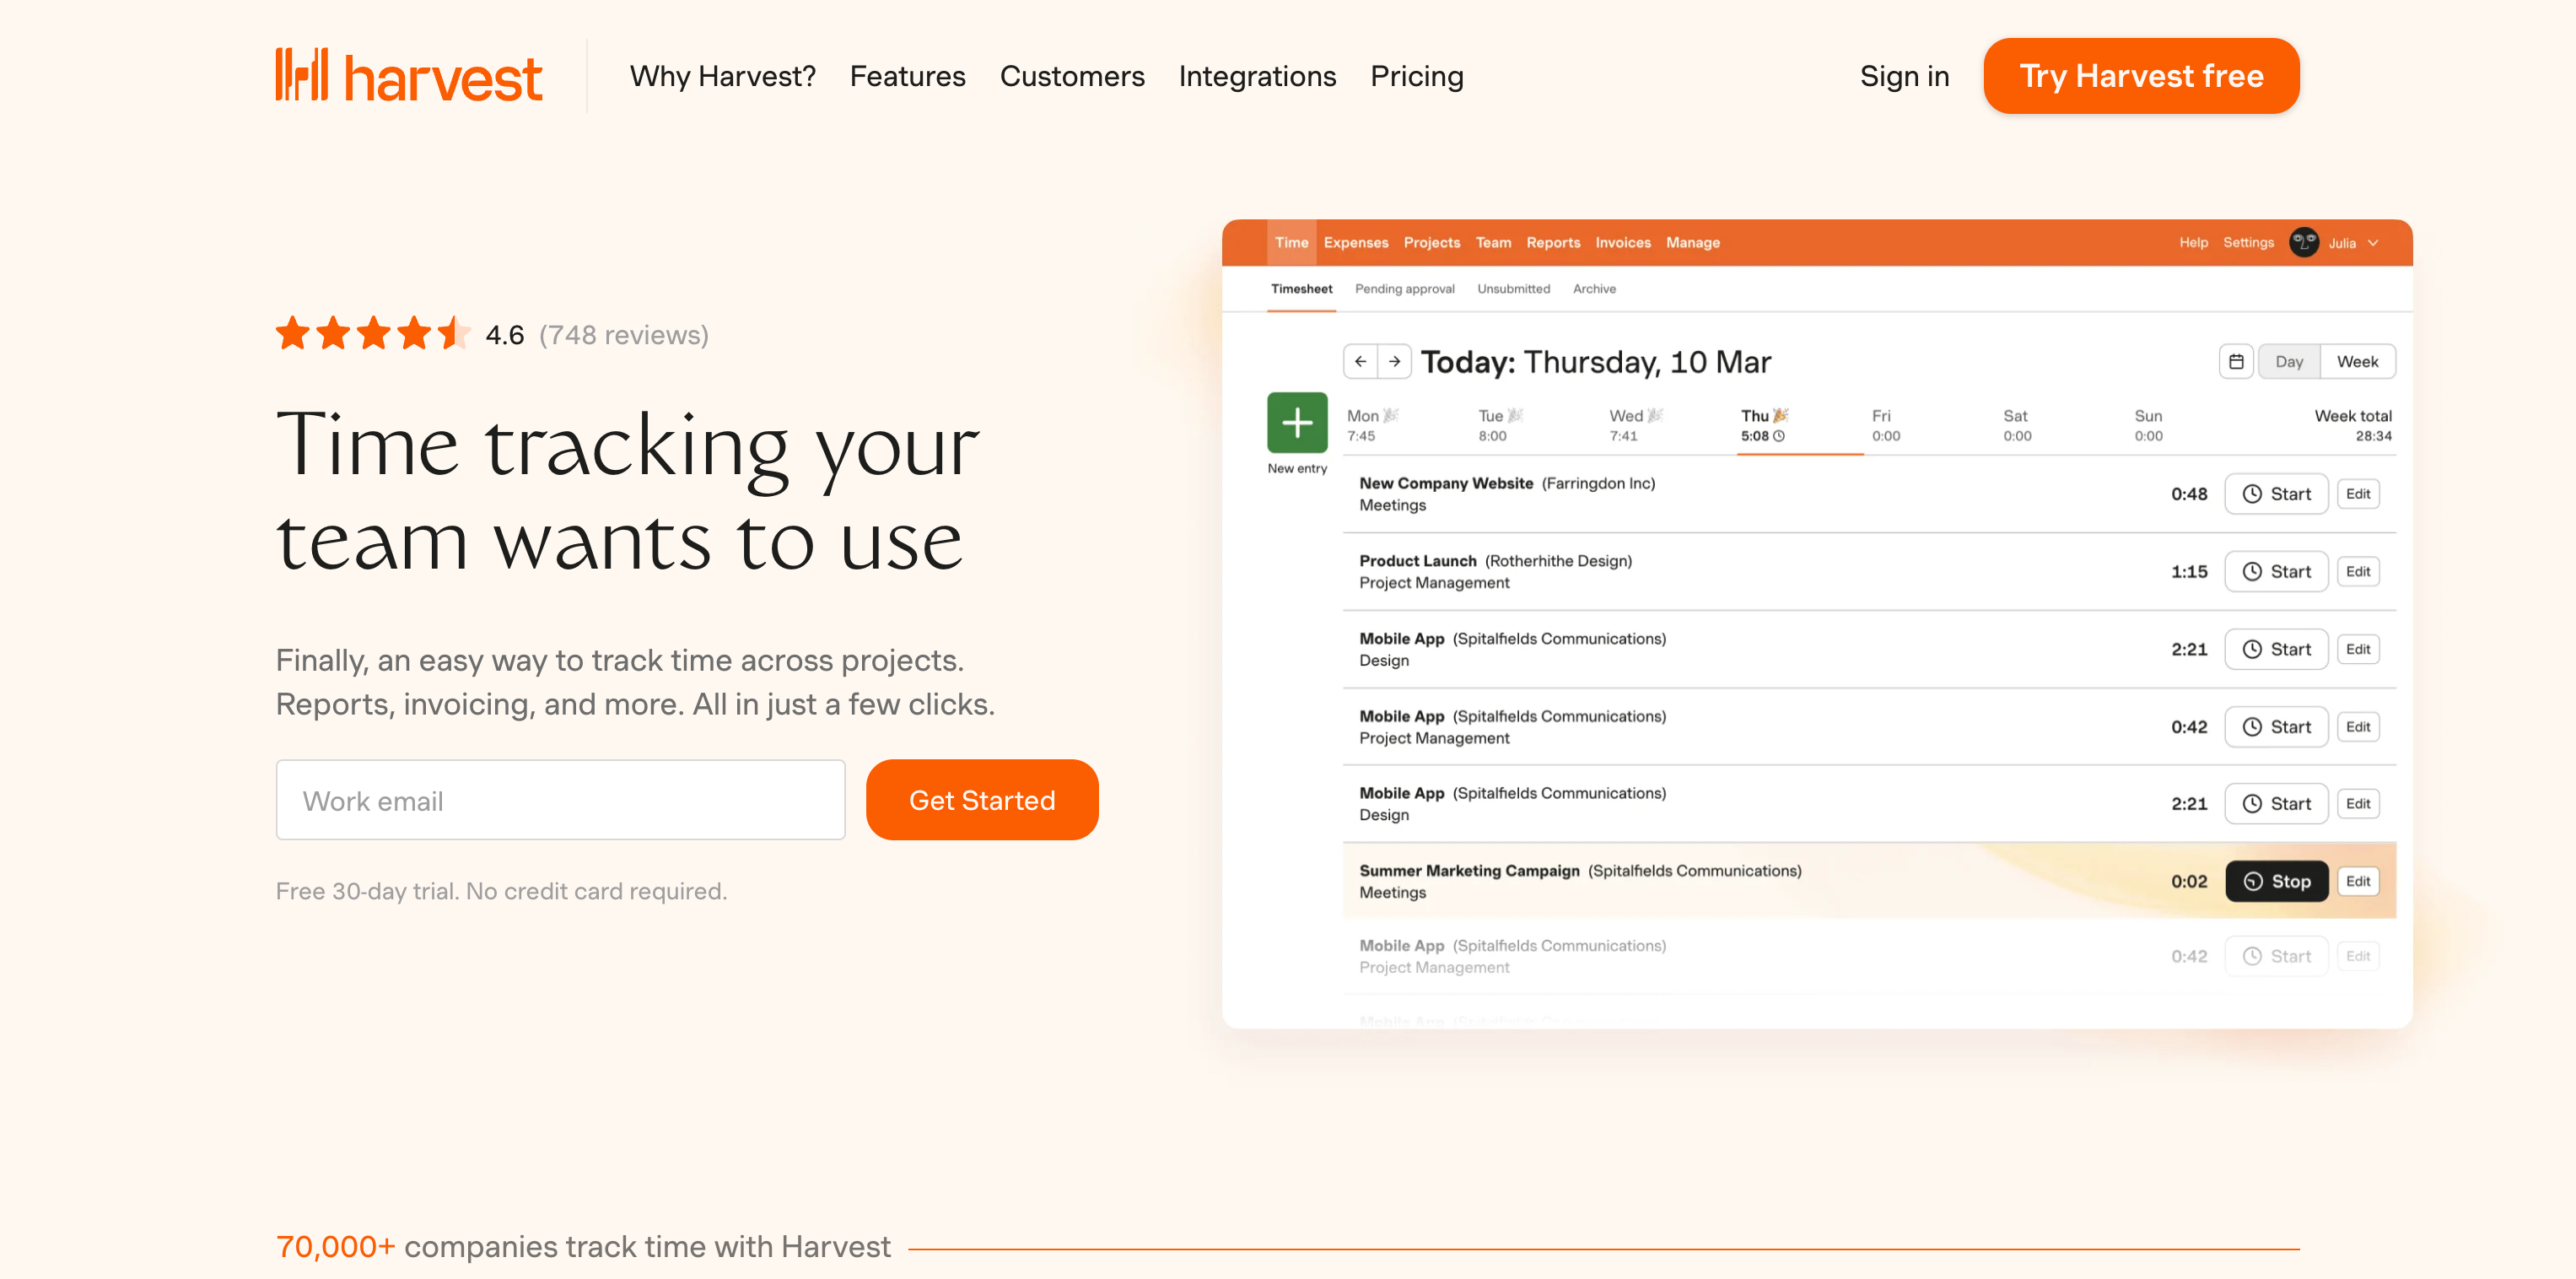The width and height of the screenshot is (2576, 1279).
Task: Click the New Company Website project name
Action: tap(1445, 483)
